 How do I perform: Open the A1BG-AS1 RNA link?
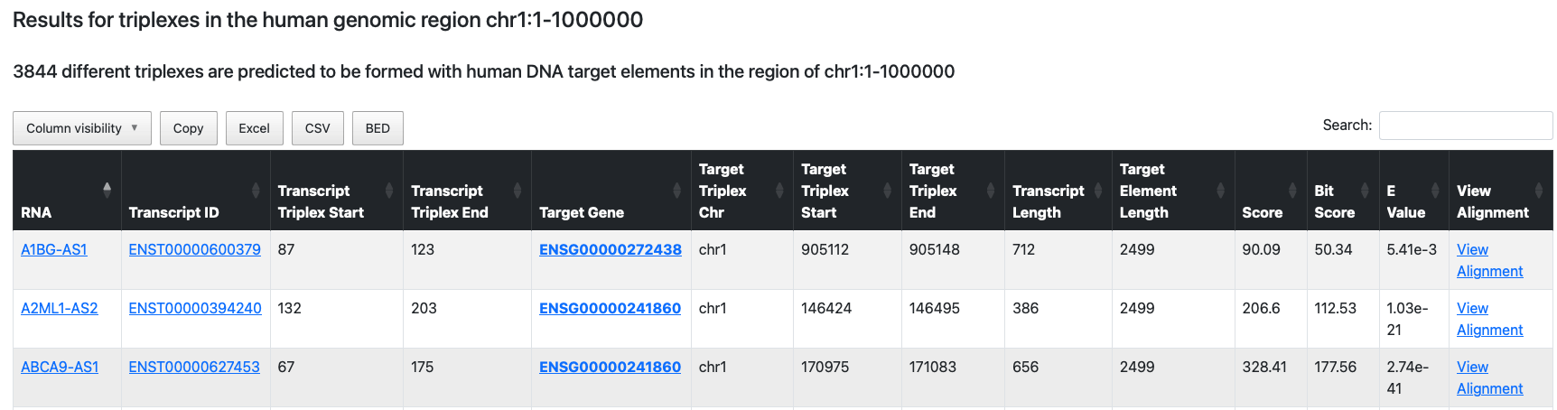coord(54,249)
